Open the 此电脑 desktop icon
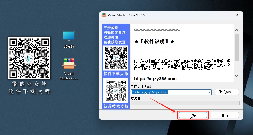 69,39
